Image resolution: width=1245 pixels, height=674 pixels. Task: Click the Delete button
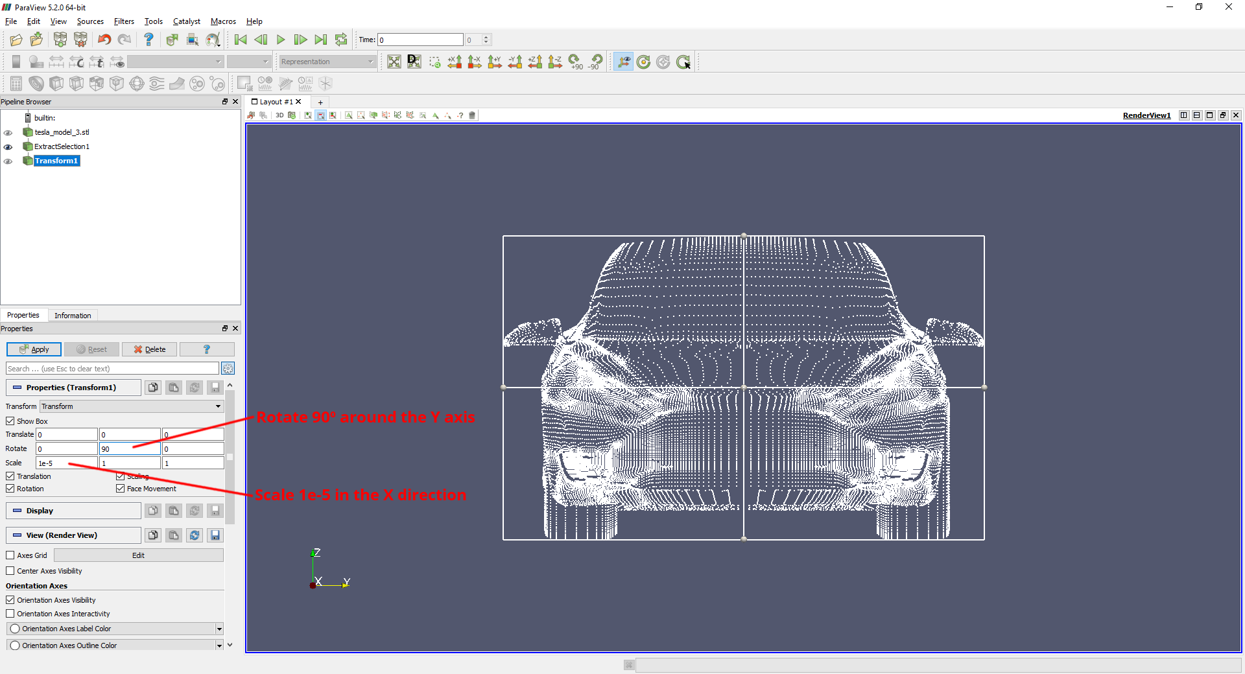[x=149, y=349]
